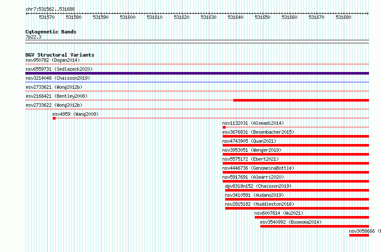Click ruler position 531650
381x252 pixels.
point(263,17)
